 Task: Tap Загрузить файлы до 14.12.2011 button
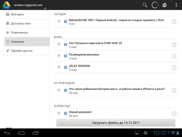[x=116, y=122]
